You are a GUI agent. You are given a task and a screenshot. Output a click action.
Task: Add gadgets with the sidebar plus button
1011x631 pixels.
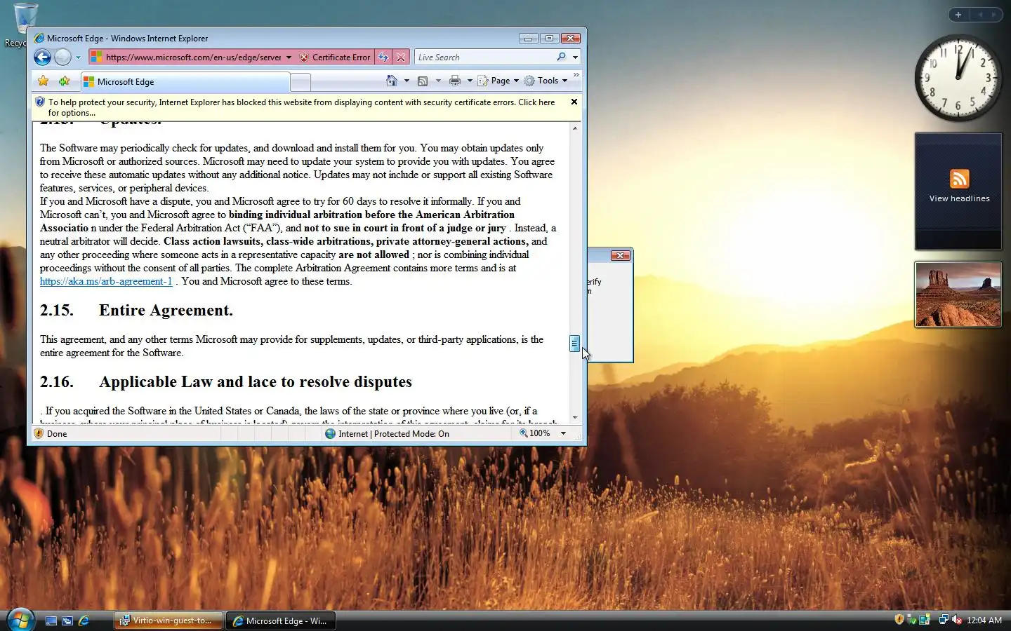pyautogui.click(x=958, y=14)
